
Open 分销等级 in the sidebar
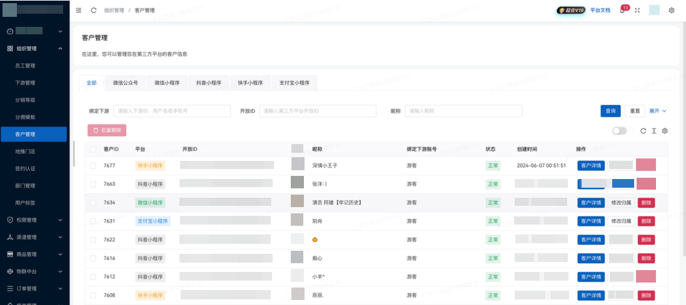(25, 100)
